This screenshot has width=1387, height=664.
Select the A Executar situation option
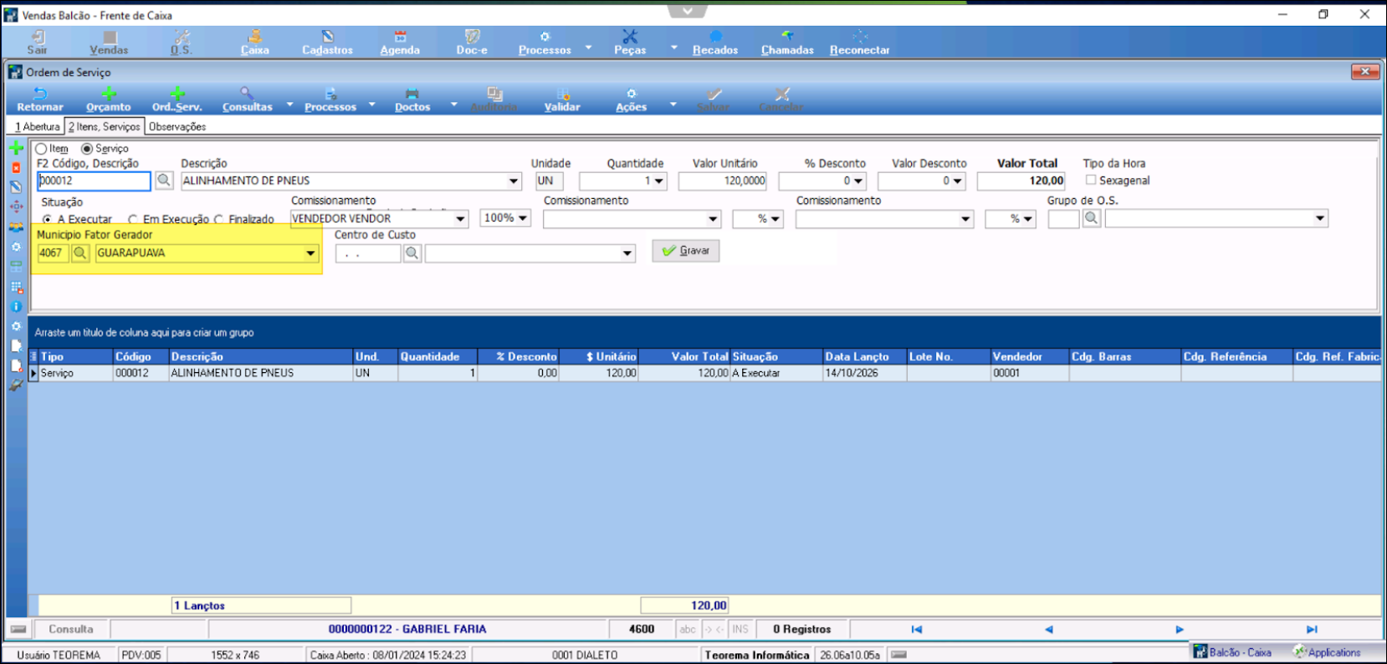(48, 219)
